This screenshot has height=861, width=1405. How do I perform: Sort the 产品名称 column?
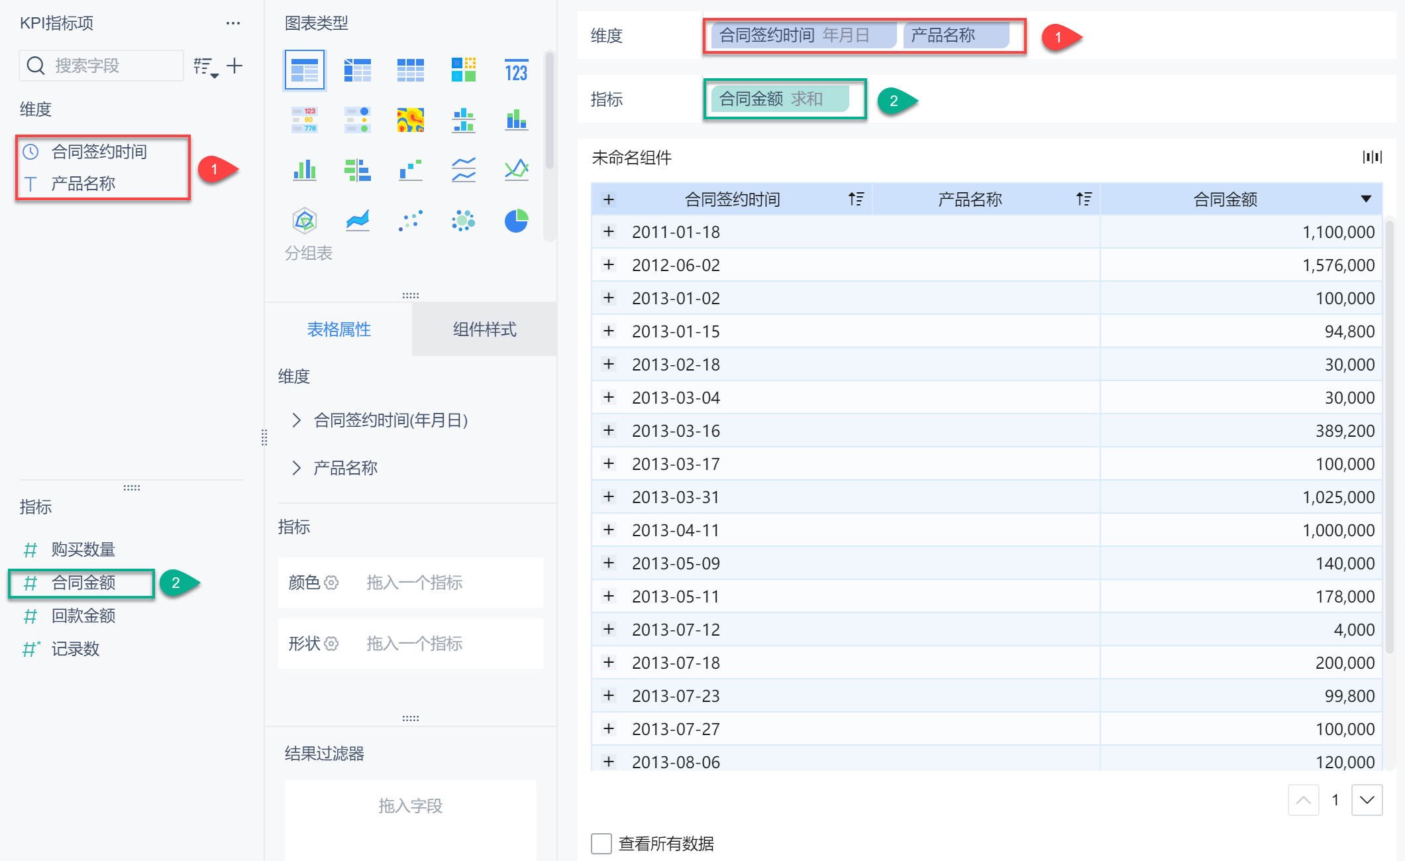[x=1084, y=199]
